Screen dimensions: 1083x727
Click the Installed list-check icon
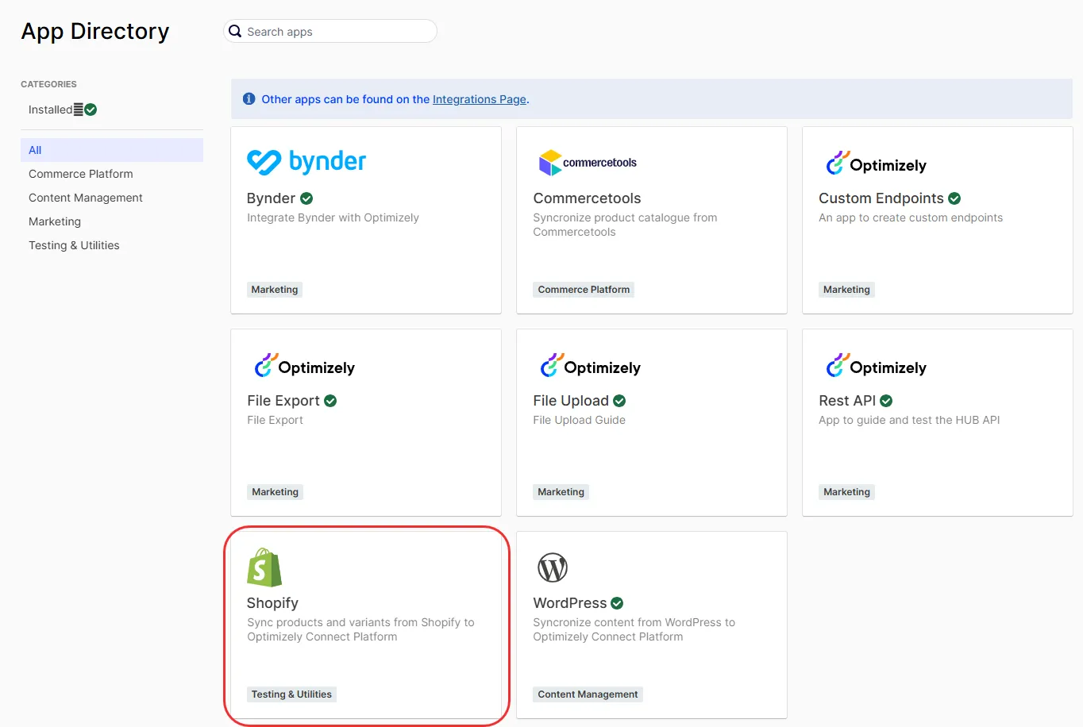85,110
